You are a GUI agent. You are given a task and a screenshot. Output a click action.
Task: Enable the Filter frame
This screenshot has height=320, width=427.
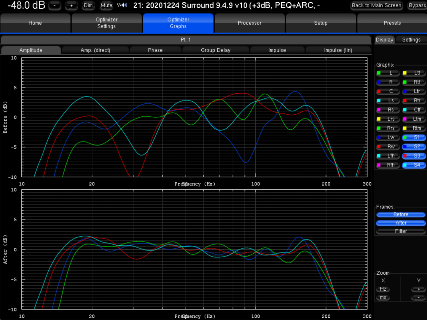(x=401, y=231)
